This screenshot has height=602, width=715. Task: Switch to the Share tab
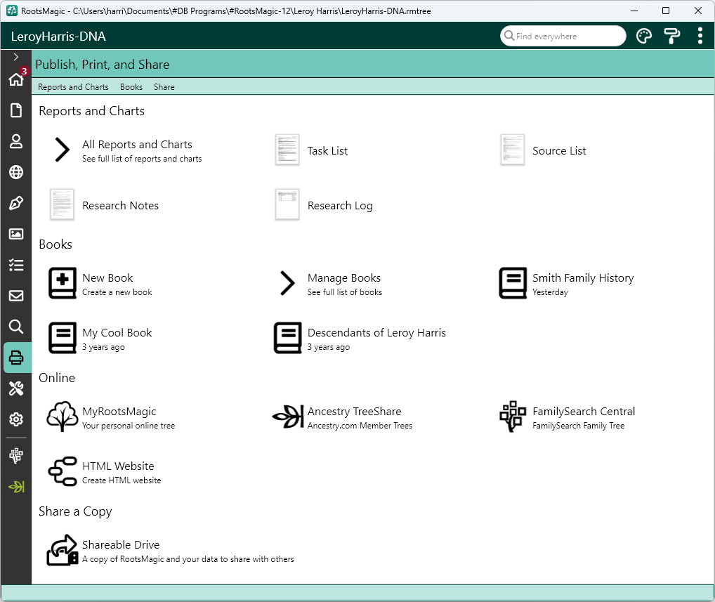point(164,86)
